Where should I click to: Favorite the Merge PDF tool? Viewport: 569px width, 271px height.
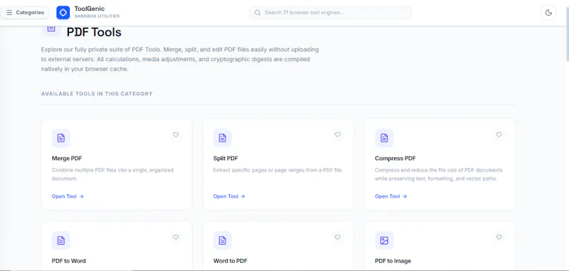(x=176, y=134)
